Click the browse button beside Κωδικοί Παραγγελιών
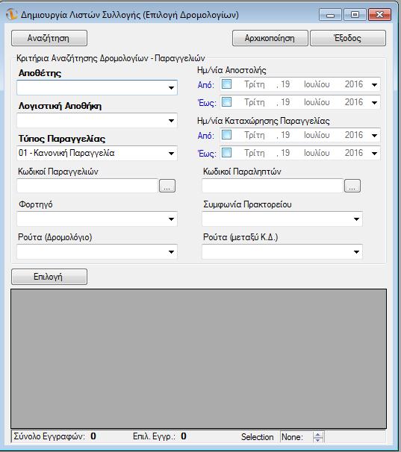 (167, 186)
